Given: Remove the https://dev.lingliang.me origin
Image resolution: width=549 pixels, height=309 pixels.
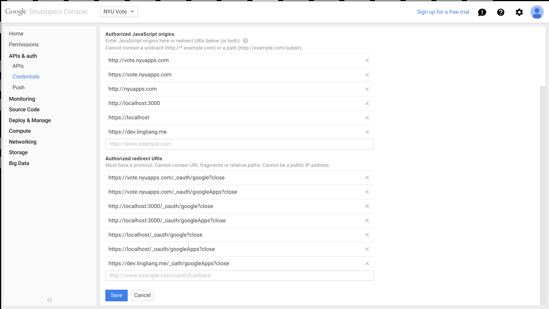Looking at the screenshot, I should (x=367, y=132).
